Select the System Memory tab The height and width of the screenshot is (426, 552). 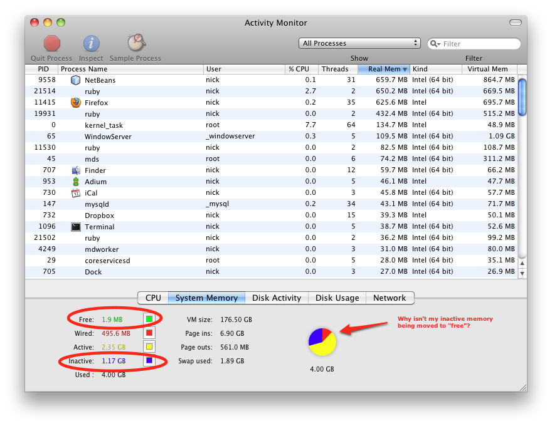tap(206, 298)
